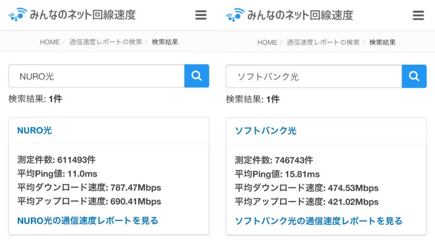435x245 pixels.
Task: Select the 検索結果 breadcrumb on the right page
Action: point(383,42)
